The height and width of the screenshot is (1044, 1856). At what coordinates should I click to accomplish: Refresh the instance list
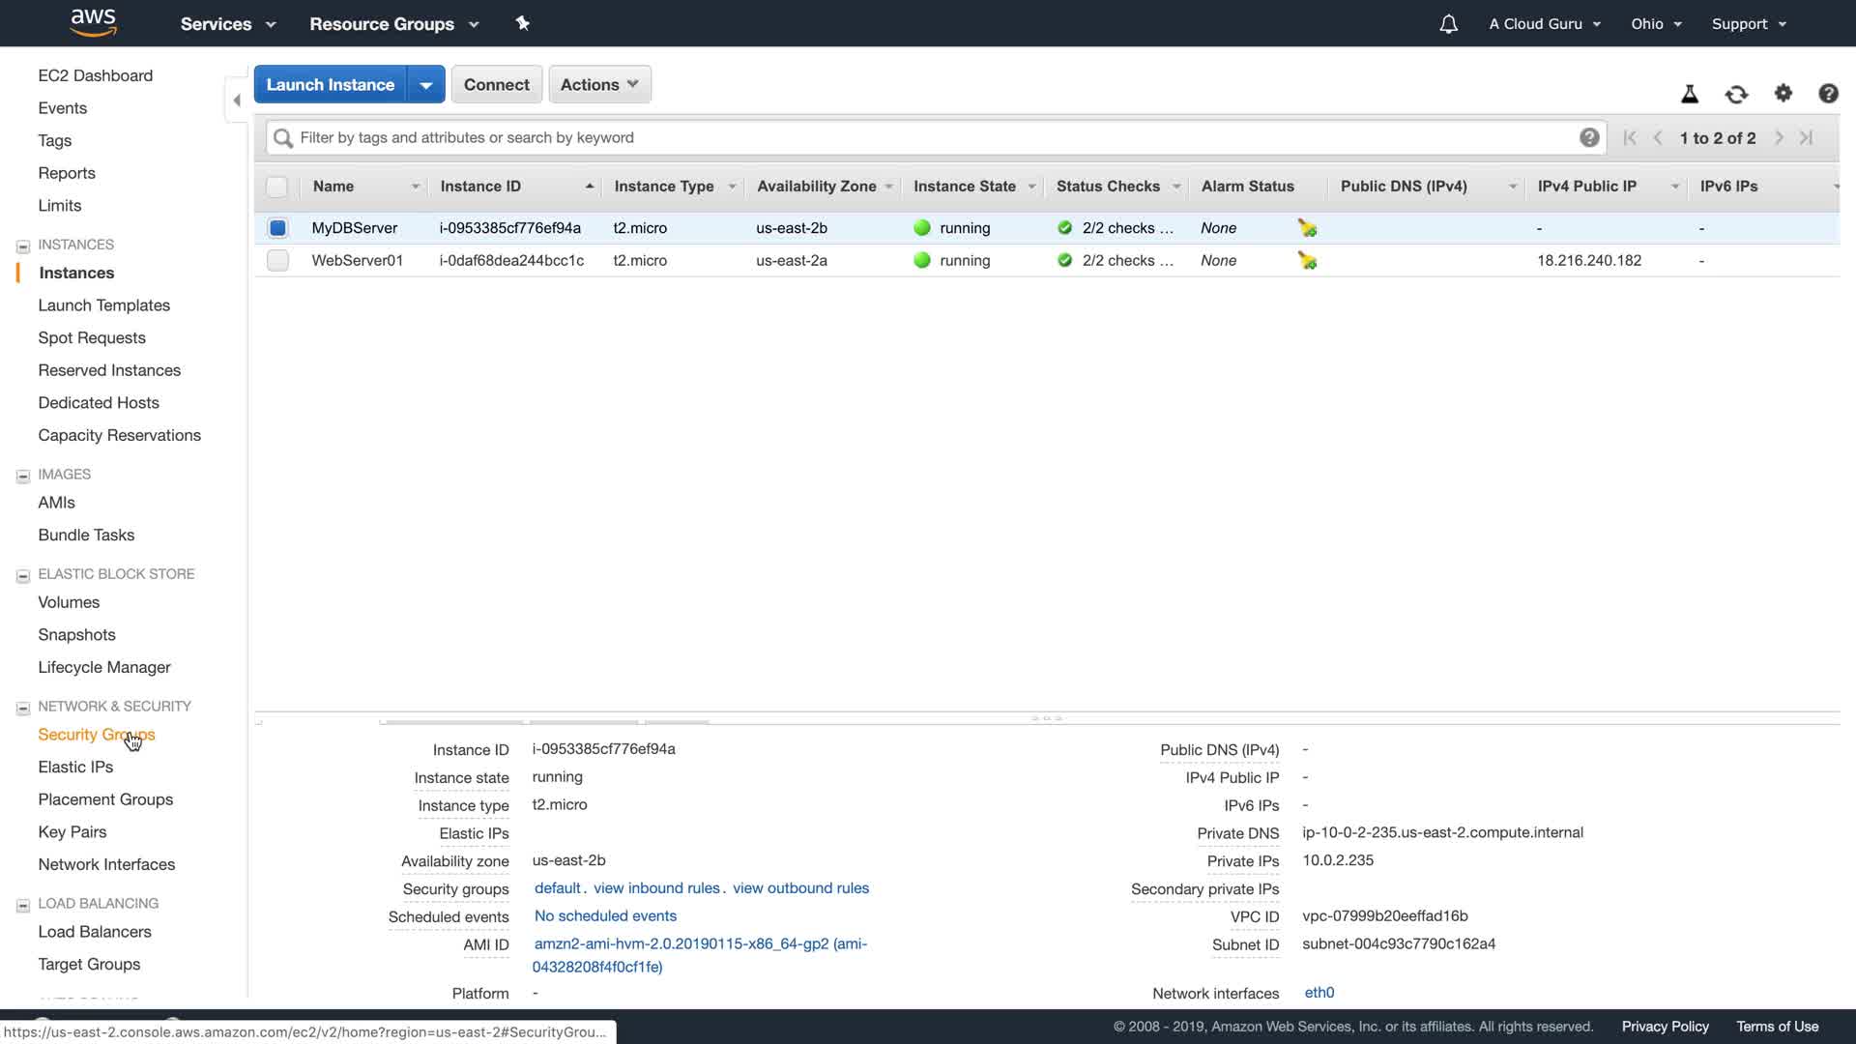pos(1736,94)
